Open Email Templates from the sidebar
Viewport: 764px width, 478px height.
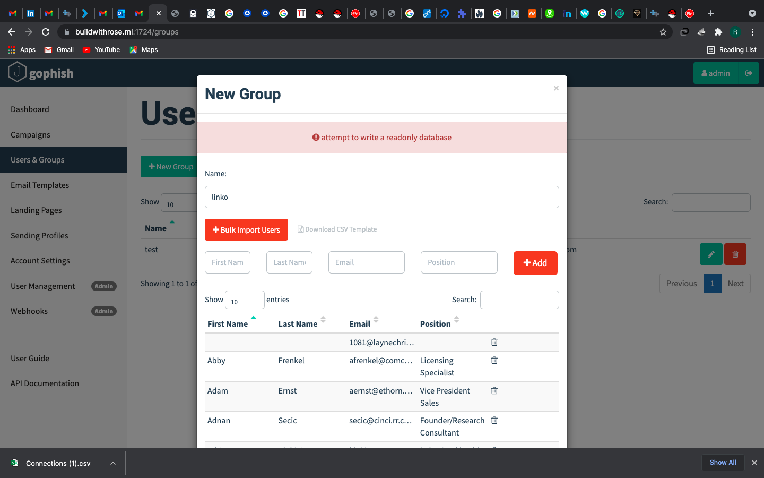[40, 185]
